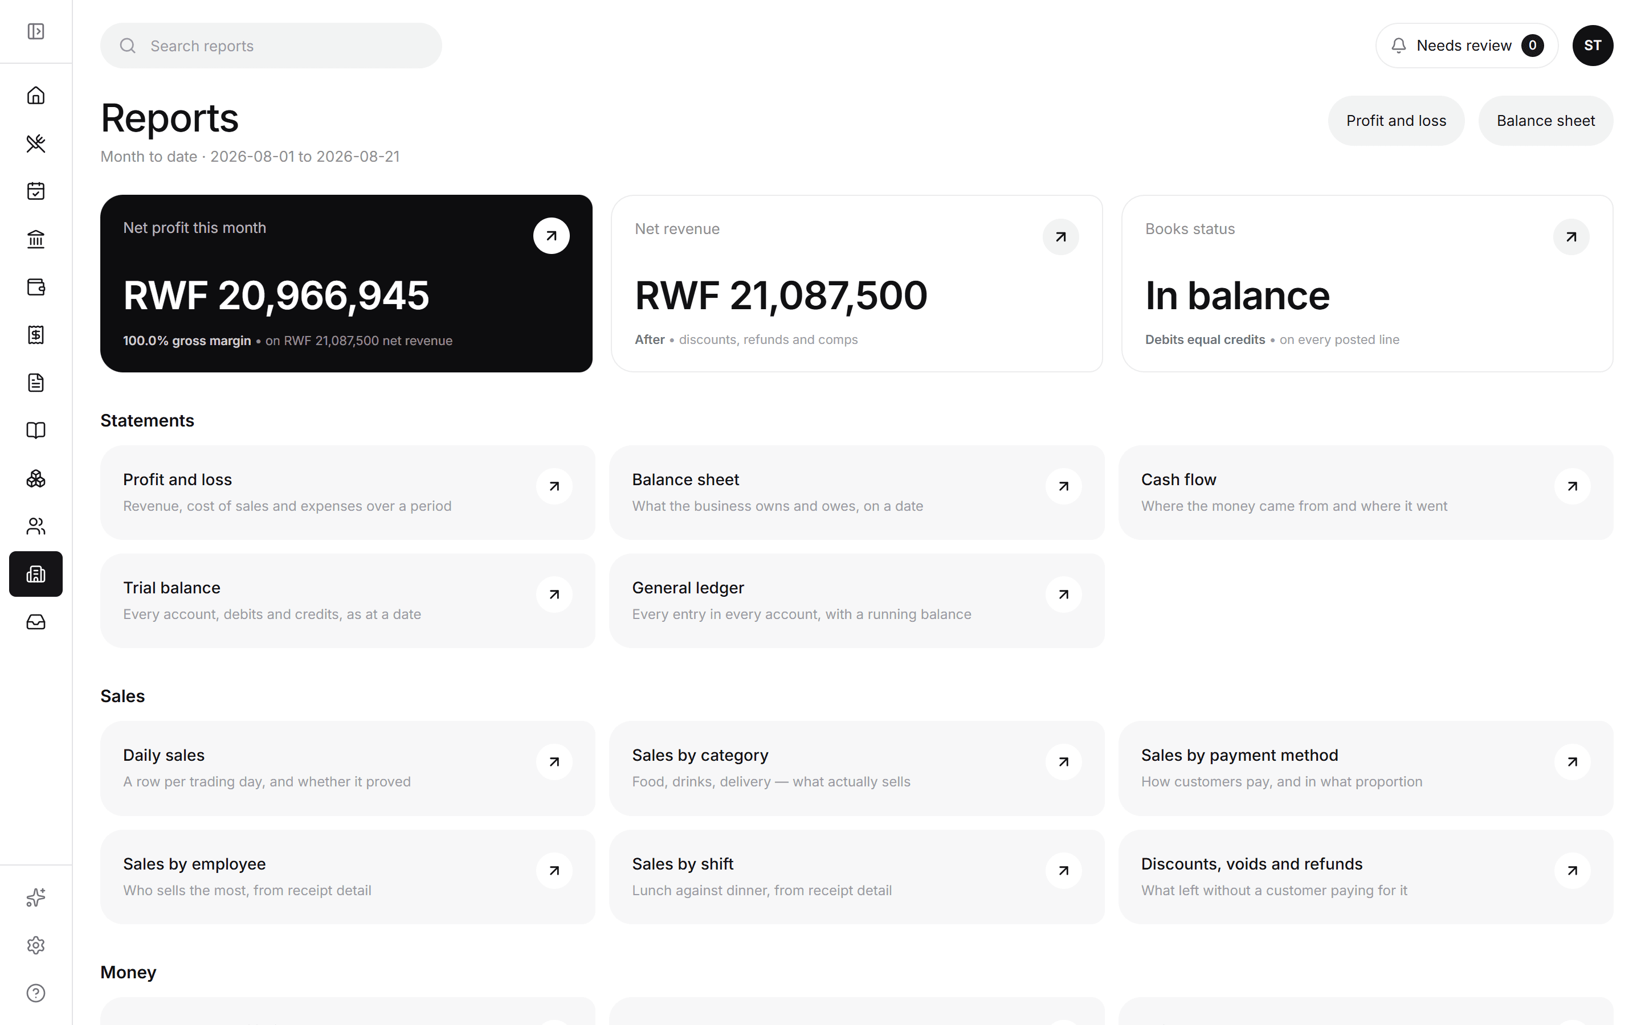This screenshot has width=1641, height=1025.
Task: Open the calendar check sidebar icon
Action: [x=36, y=191]
